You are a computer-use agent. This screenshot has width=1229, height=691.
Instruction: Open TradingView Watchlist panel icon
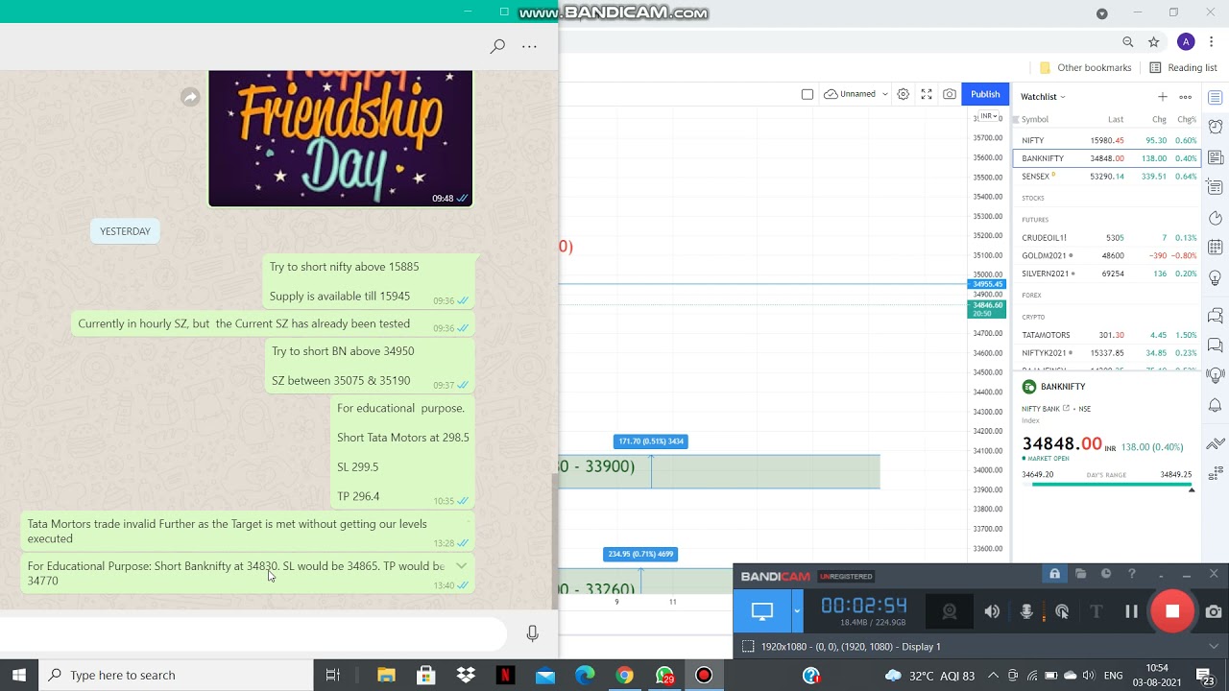(1216, 98)
